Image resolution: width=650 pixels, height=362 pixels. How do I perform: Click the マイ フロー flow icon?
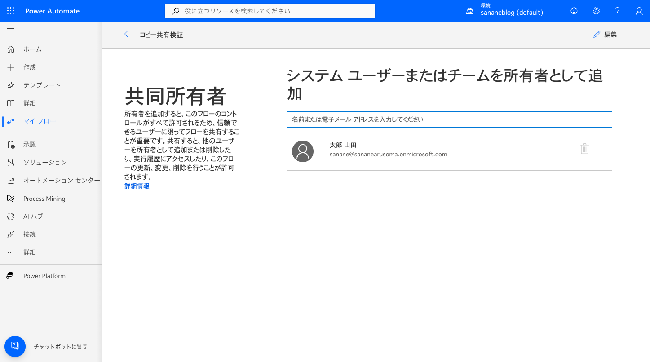coord(11,121)
